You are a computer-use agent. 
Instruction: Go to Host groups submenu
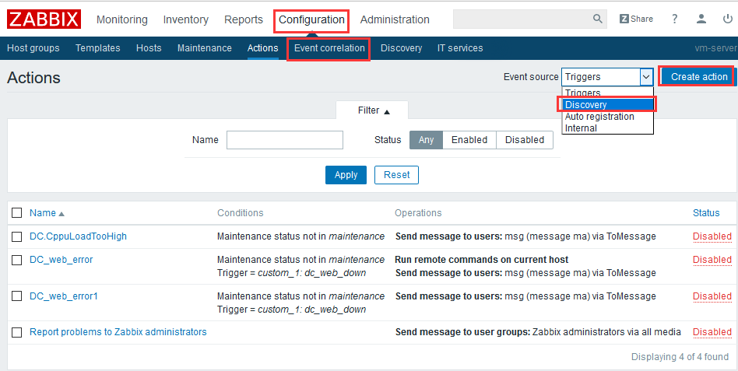(x=33, y=48)
